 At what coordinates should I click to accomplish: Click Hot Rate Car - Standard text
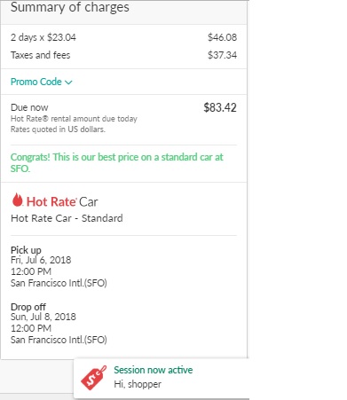coord(67,218)
